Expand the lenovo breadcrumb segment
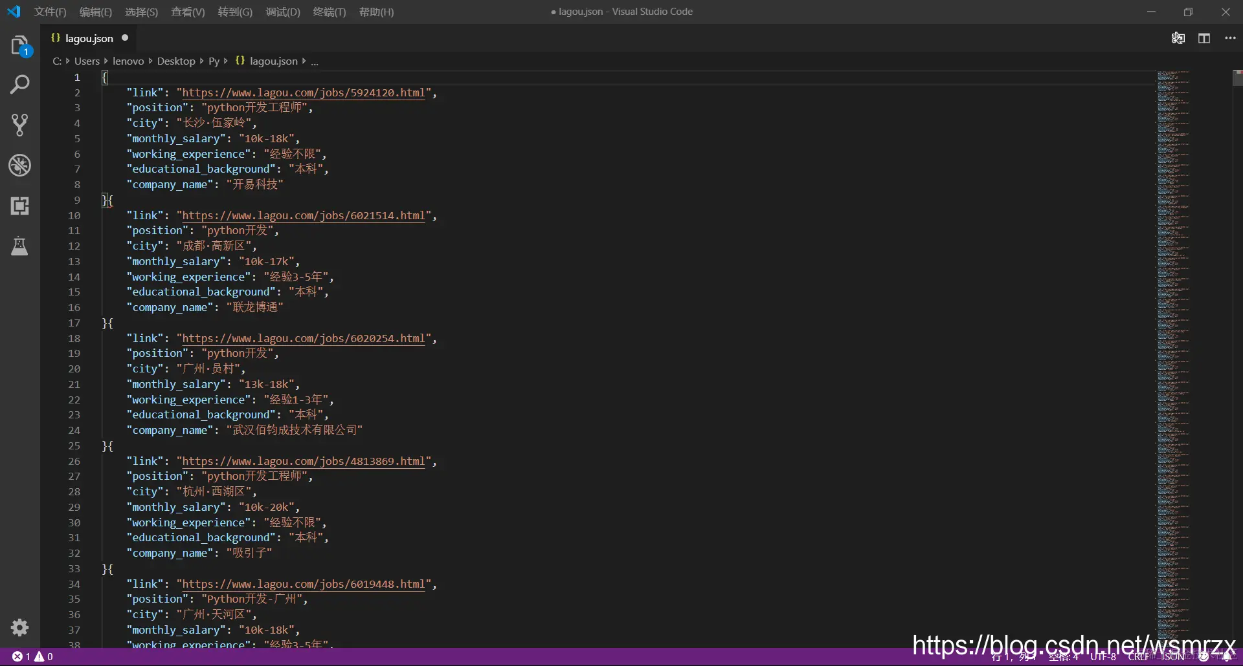 [x=128, y=61]
